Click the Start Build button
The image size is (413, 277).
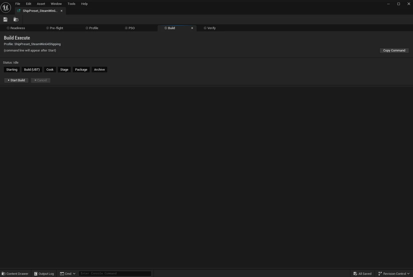16,80
